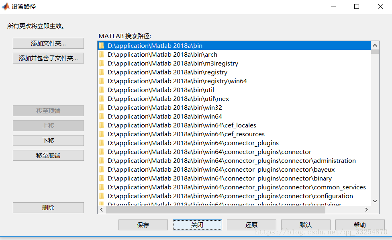Minimize the 设置路径 window
Viewport: 392px width, 240px height.
[x=333, y=6]
